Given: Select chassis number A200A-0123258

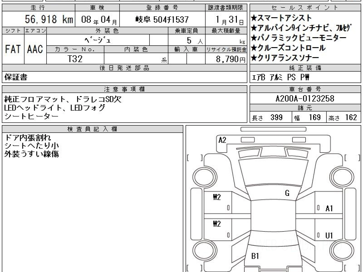Looking at the screenshot, I should [x=305, y=99].
